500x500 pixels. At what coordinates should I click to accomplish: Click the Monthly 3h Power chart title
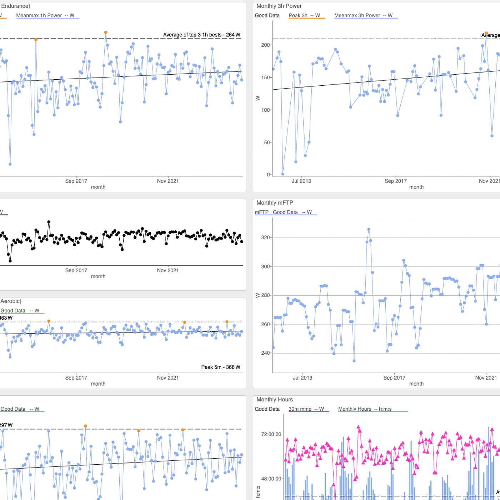(279, 6)
